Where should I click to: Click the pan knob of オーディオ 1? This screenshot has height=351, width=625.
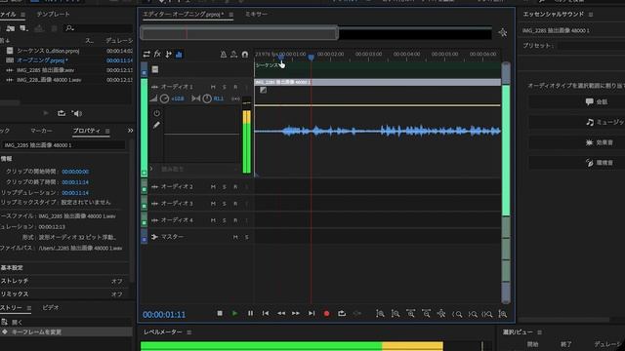point(207,98)
